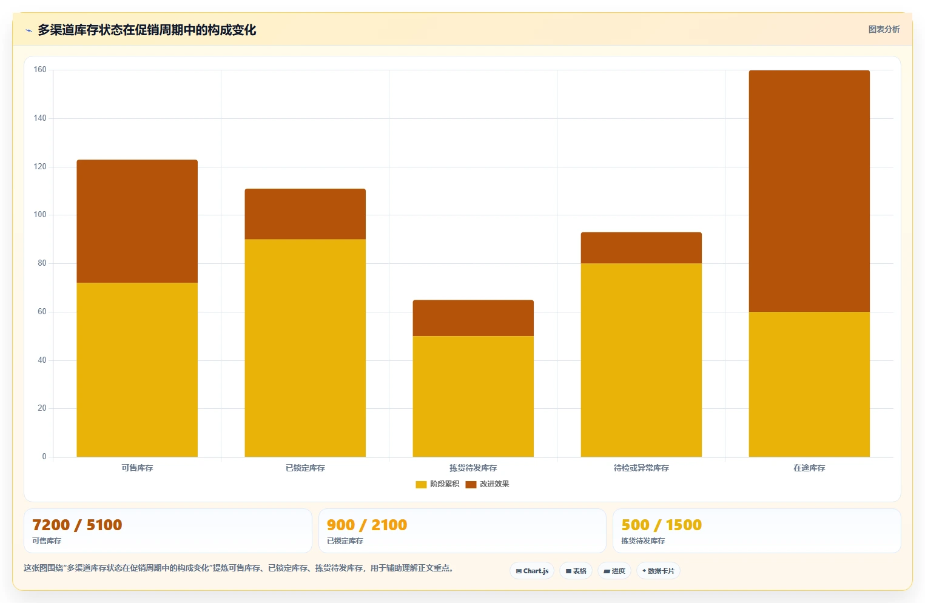Click the description text below the cards
This screenshot has height=603, width=925.
(238, 568)
